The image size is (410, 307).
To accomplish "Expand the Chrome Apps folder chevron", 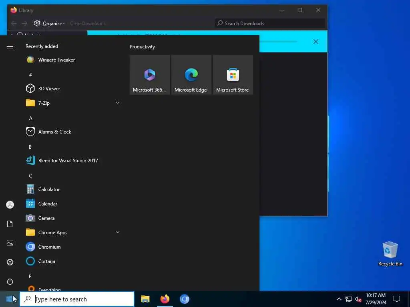I will tap(118, 232).
